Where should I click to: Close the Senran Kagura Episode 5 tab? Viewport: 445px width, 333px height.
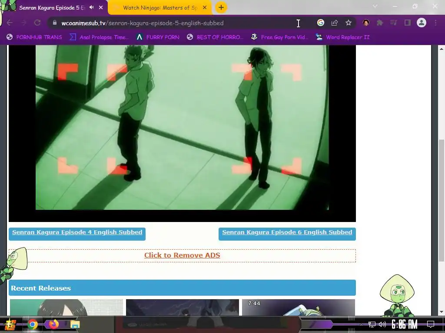(101, 8)
